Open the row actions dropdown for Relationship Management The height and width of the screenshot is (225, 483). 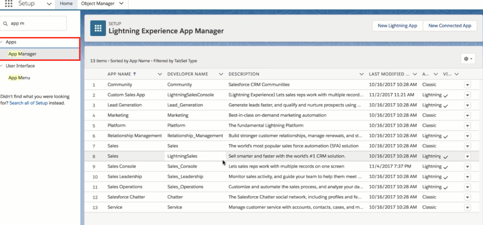467,136
